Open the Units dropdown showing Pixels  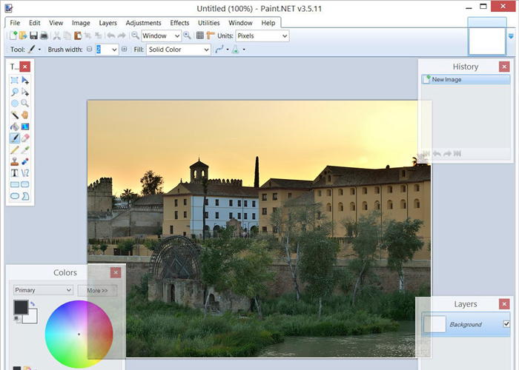point(262,36)
